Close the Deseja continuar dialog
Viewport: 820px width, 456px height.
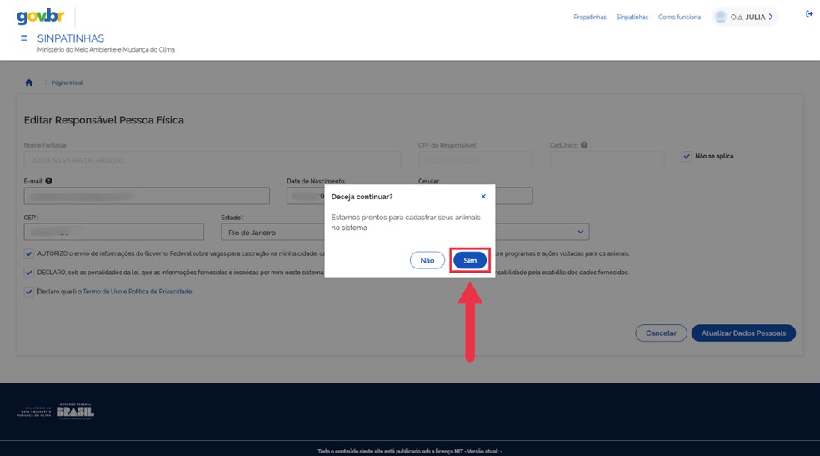click(483, 196)
